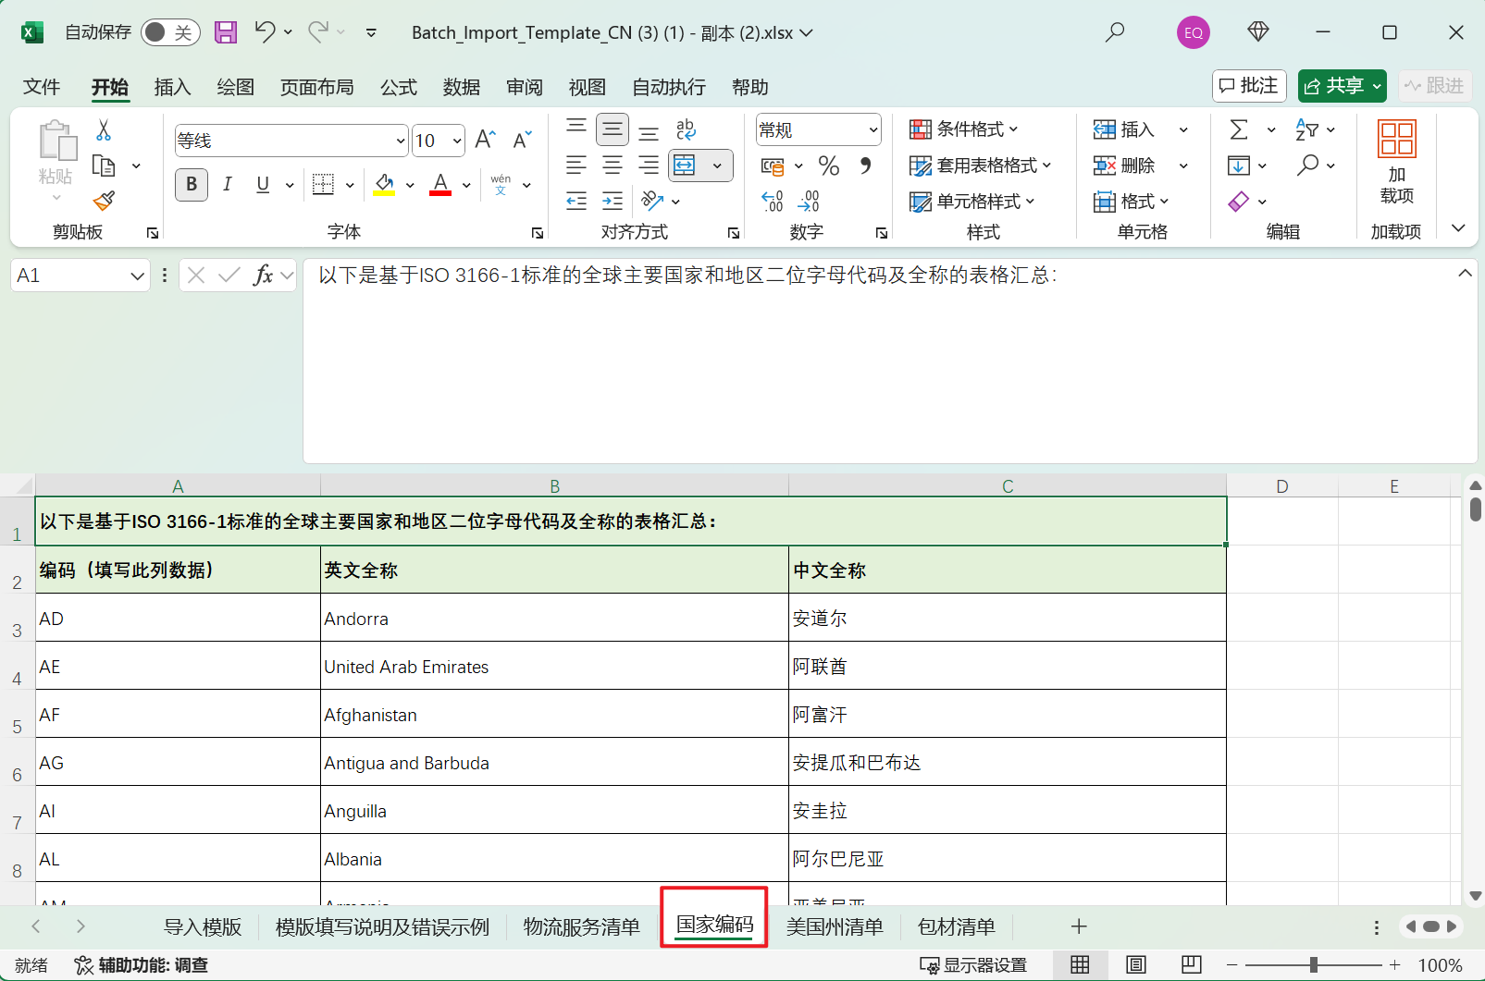Click the Undo arrow icon
Viewport: 1485px width, 981px height.
pos(265,32)
